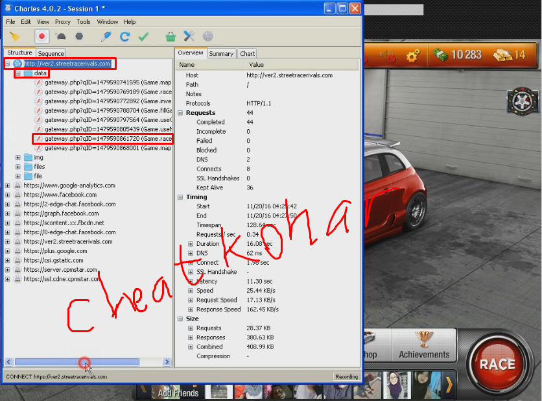The height and width of the screenshot is (401, 542).
Task: Open the Edit menu
Action: pyautogui.click(x=26, y=22)
